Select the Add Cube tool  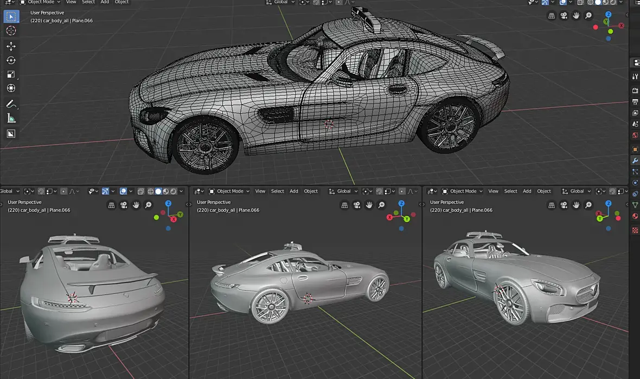(x=11, y=134)
